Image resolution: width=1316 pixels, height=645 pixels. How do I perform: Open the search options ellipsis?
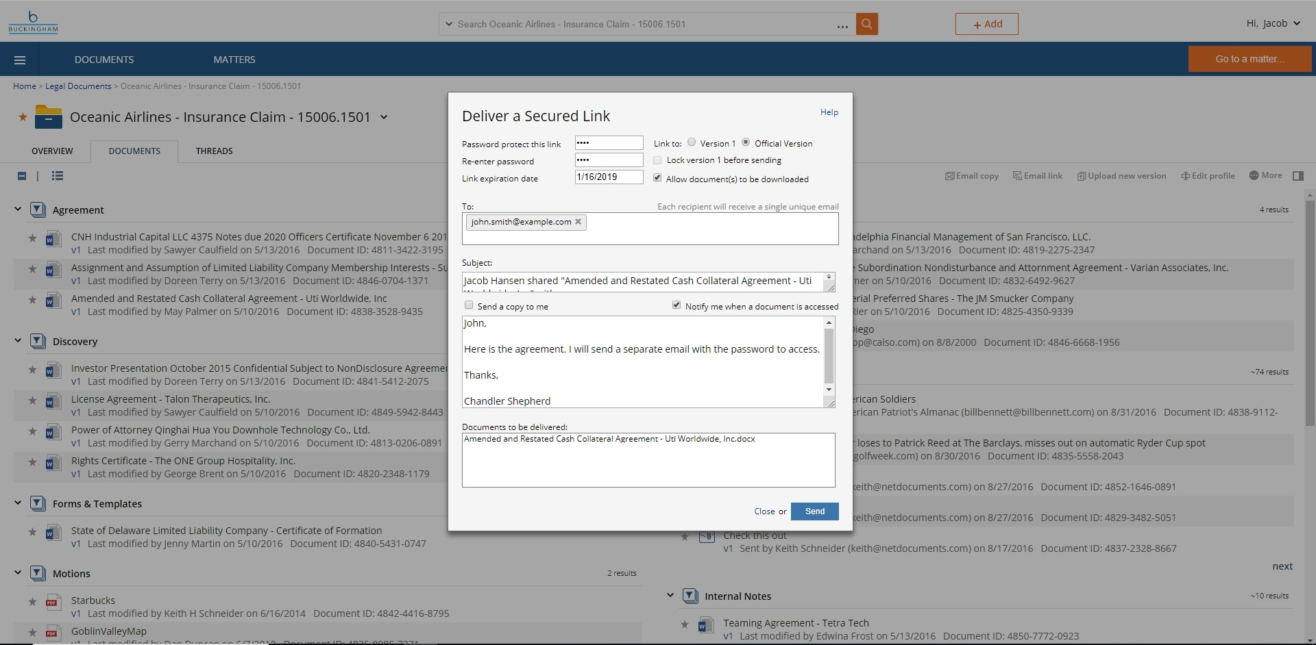[x=842, y=25]
